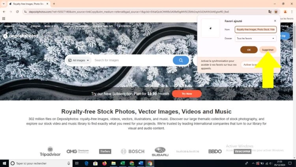This screenshot has width=296, height=167.
Task: Click the browser back arrow
Action: click(x=4, y=12)
